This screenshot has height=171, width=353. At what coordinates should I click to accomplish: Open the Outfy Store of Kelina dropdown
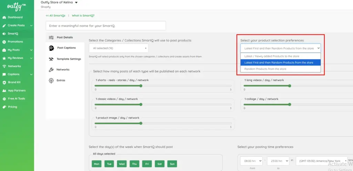coord(59,2)
